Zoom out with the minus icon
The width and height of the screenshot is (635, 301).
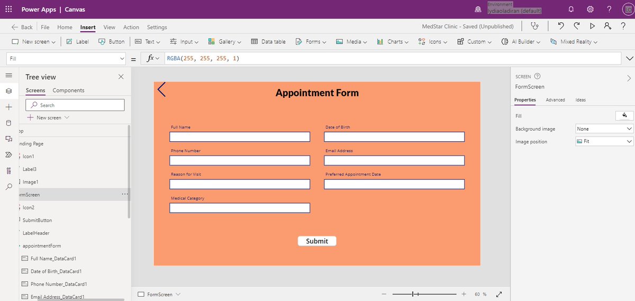385,294
